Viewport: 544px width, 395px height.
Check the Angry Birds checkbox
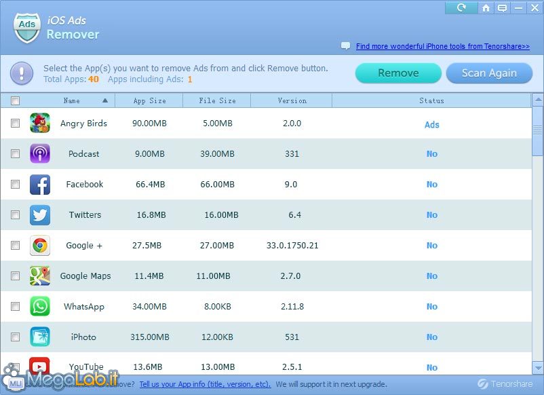point(16,123)
